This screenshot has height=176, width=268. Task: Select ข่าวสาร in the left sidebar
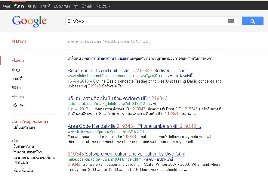click(x=18, y=97)
